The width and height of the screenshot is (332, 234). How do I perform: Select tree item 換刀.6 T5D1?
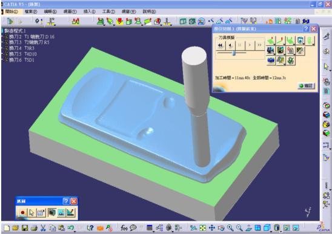[x=21, y=60]
